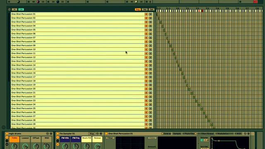Viewport: 265px width, 149px height.
Task: Click the arrow button left of Lin
Action: (14, 10)
